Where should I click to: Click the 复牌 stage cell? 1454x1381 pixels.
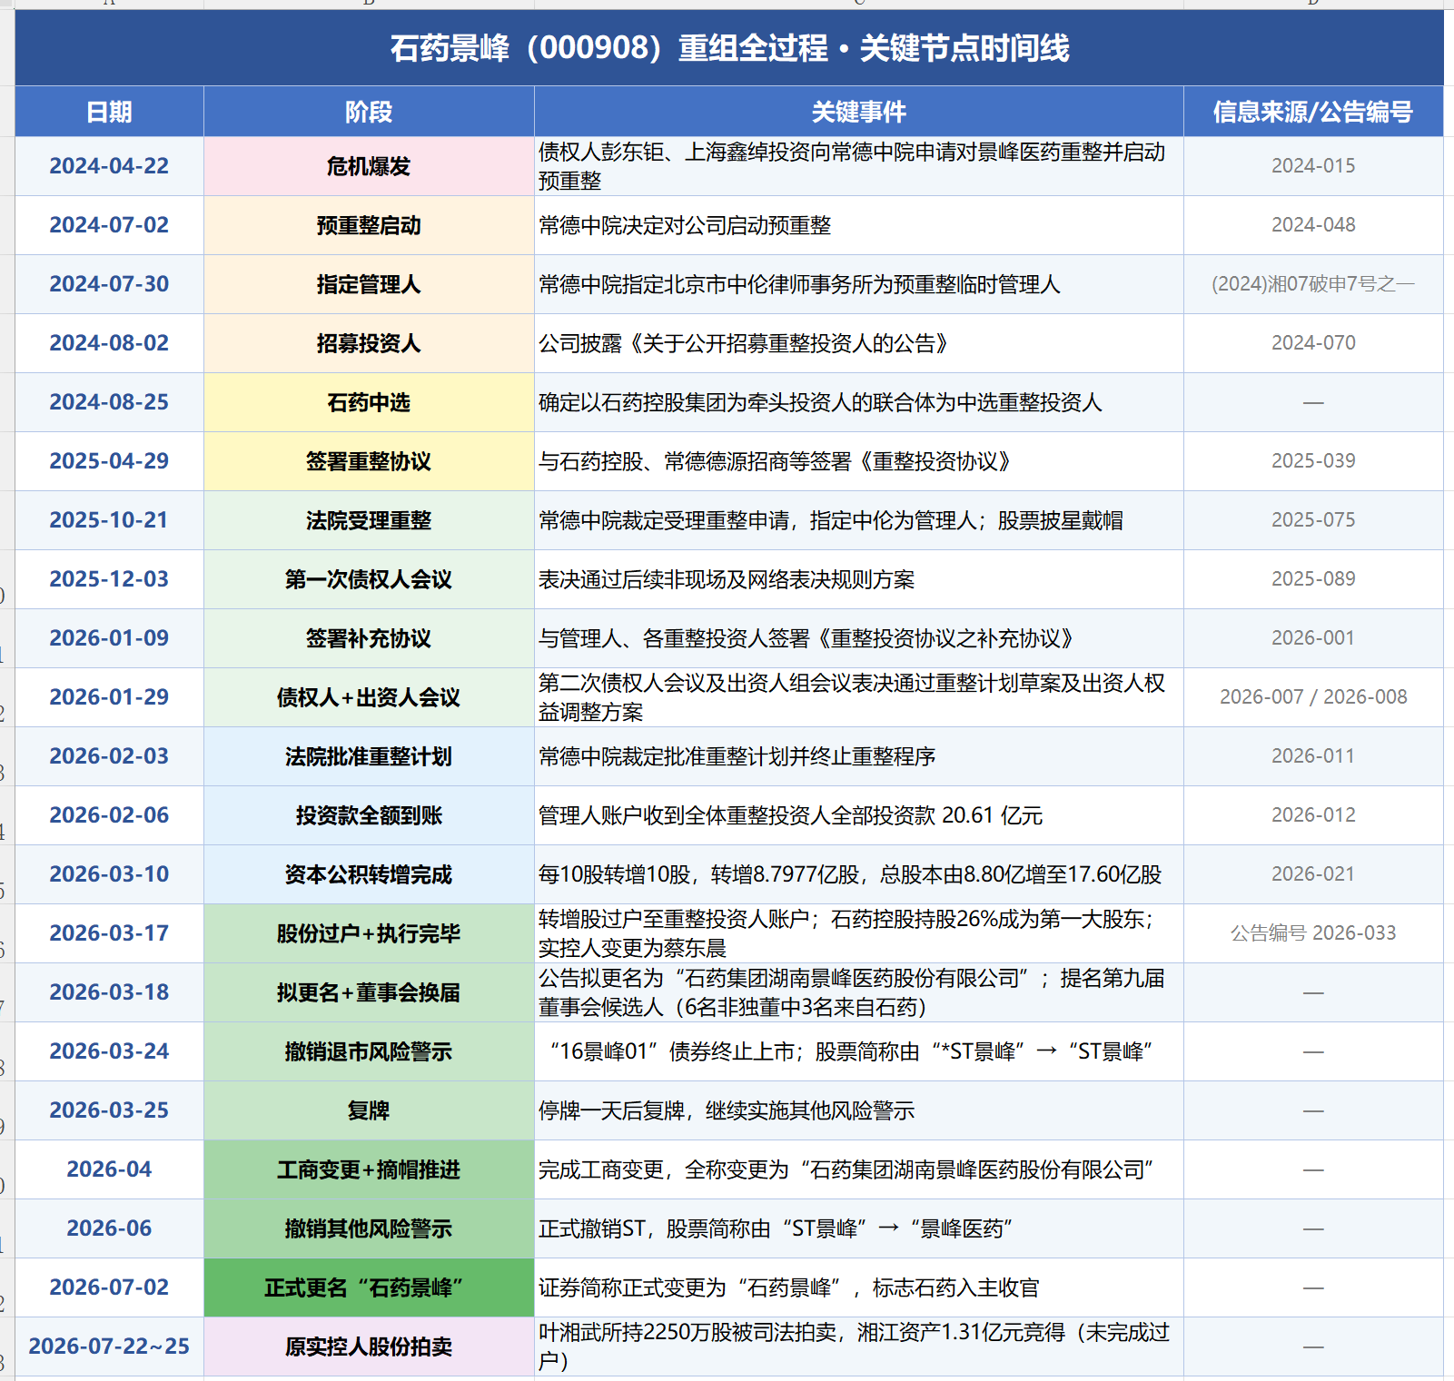coord(369,1110)
